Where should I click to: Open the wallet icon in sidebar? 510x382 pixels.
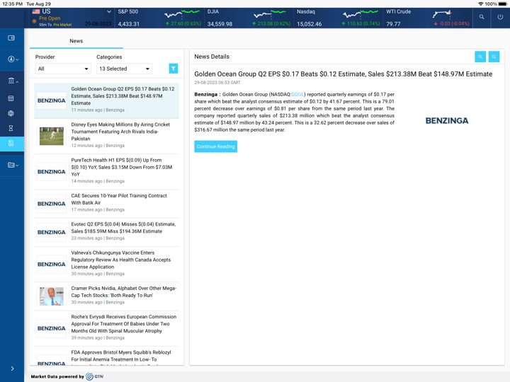[x=11, y=38]
